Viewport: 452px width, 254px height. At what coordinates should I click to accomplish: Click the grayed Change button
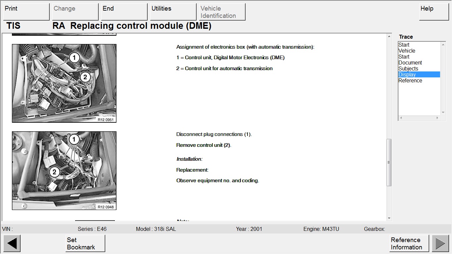point(75,12)
